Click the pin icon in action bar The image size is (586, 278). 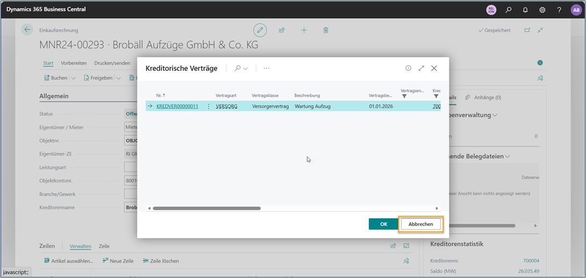[540, 78]
